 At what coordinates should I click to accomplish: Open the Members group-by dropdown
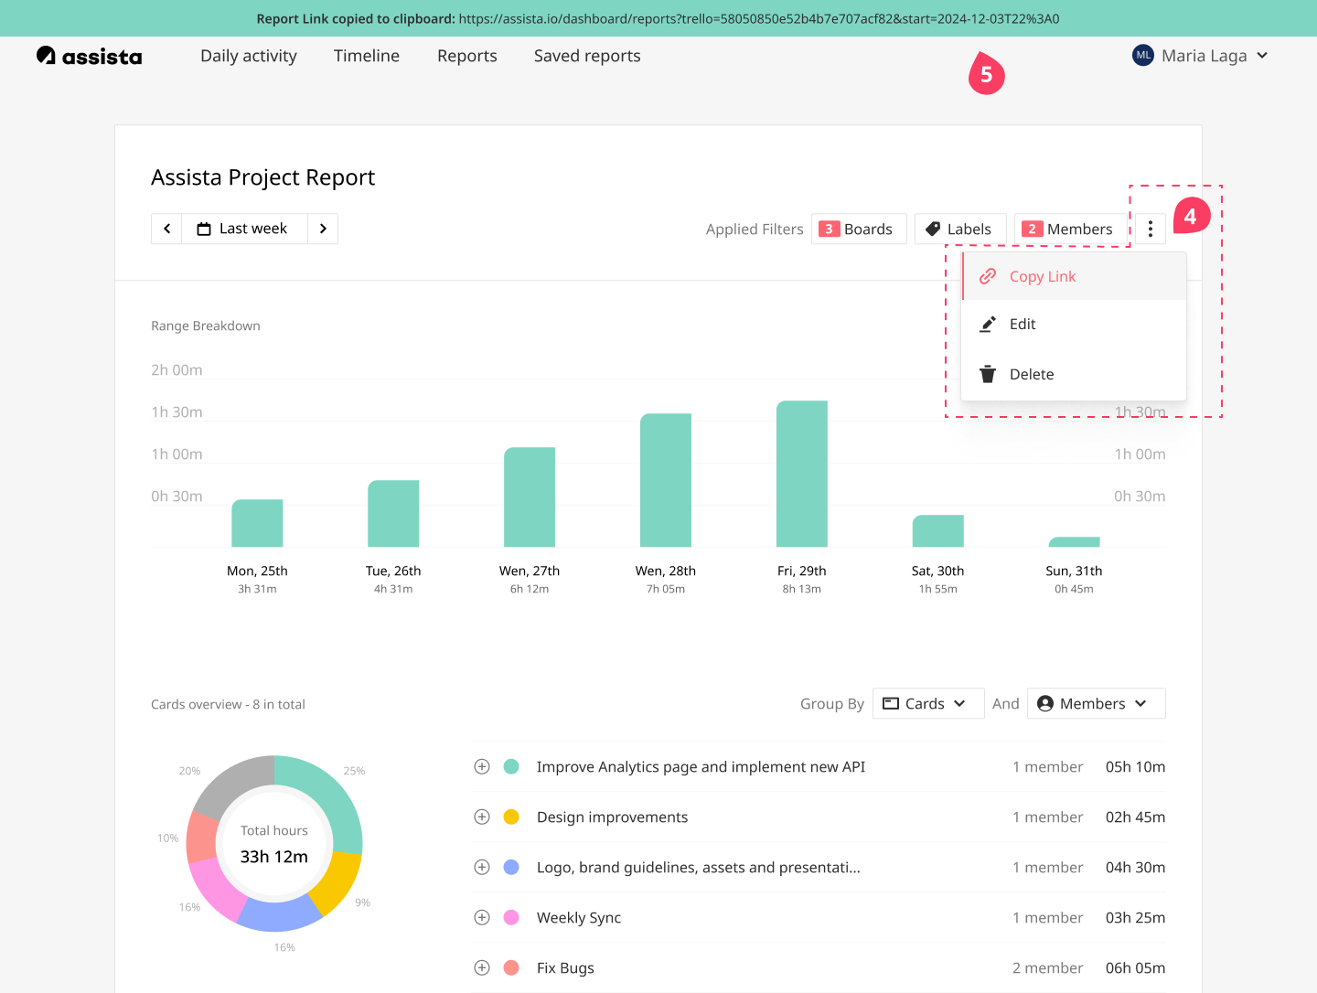click(x=1096, y=703)
